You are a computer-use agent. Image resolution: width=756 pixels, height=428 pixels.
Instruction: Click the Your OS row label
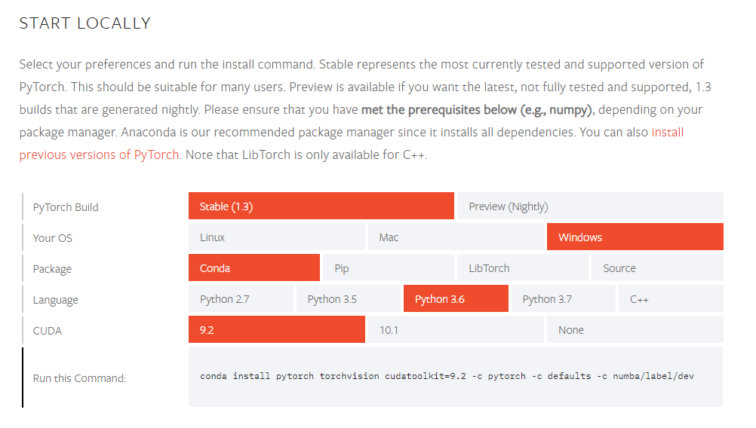(x=53, y=238)
